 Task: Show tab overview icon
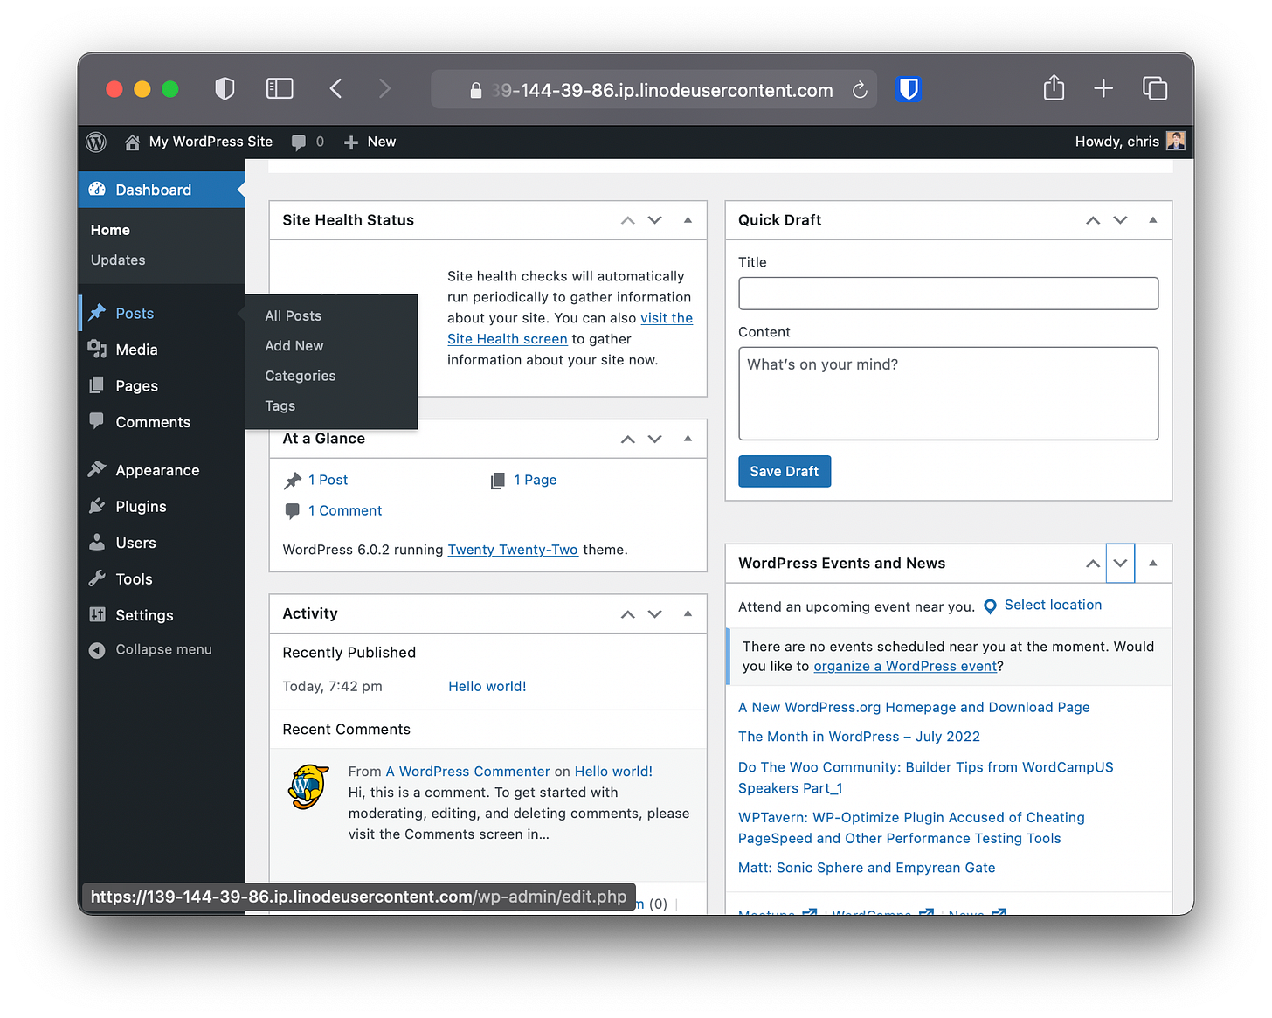click(1155, 88)
